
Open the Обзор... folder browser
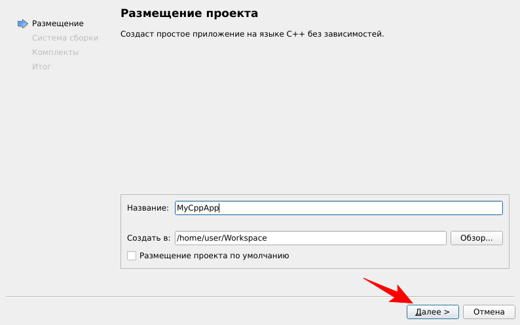click(x=476, y=238)
